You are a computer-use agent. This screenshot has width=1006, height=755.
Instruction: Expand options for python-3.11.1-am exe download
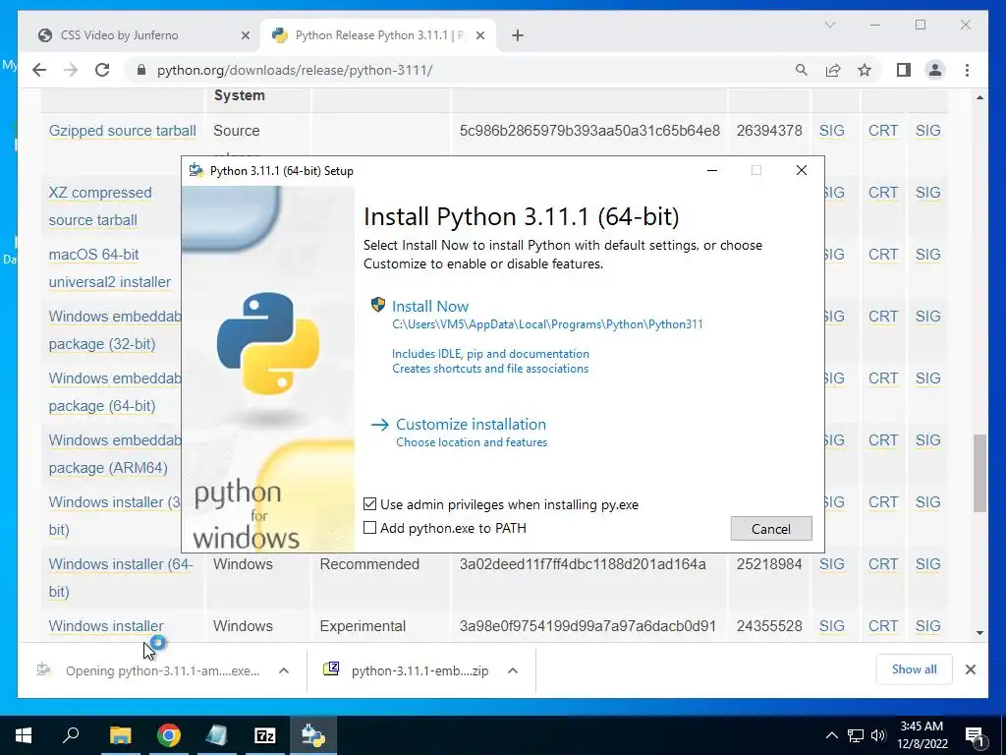(284, 670)
